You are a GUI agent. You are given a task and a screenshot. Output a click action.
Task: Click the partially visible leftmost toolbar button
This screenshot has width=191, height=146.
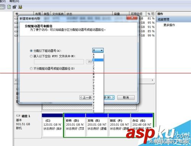(x=2, y=7)
